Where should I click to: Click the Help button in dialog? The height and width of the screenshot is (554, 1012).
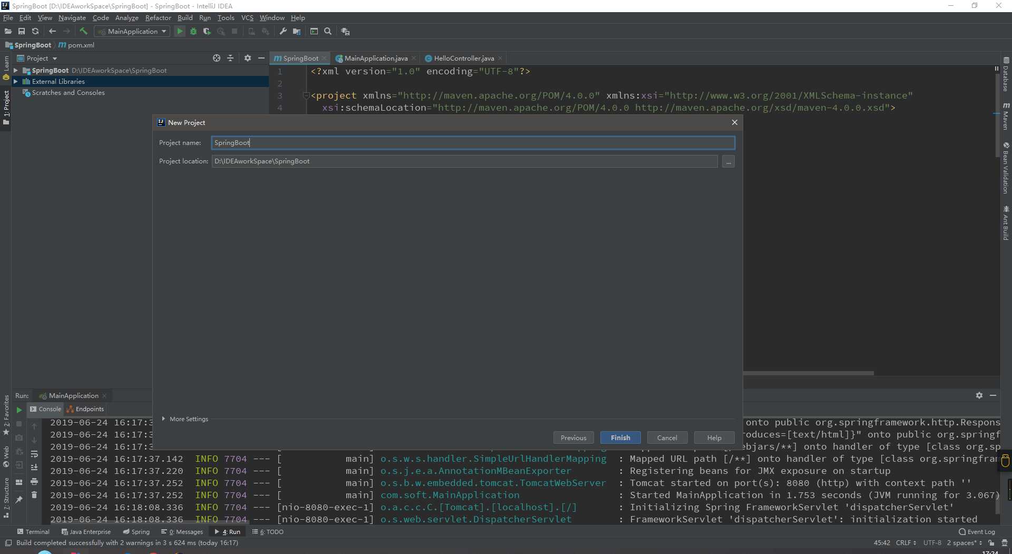pos(714,438)
